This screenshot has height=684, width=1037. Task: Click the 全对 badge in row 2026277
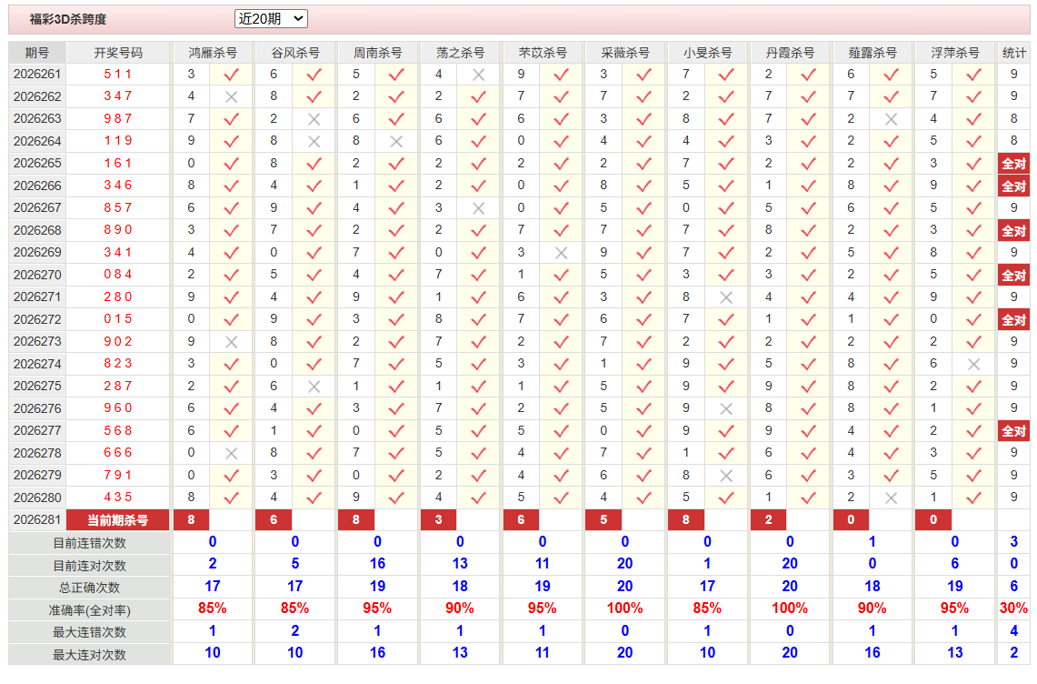click(x=1013, y=431)
